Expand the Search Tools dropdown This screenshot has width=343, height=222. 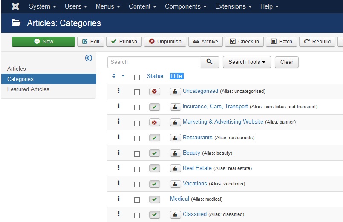tap(247, 62)
